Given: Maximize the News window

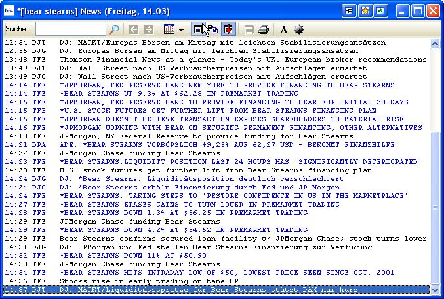Looking at the screenshot, I should click(418, 11).
